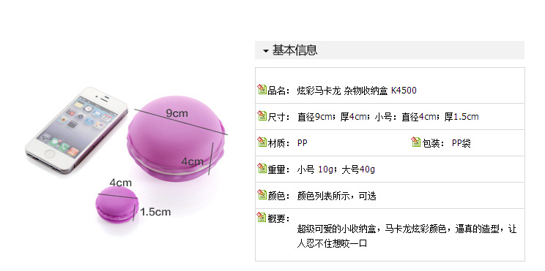
Task: Click the small purple macaron box image
Action: tap(117, 205)
